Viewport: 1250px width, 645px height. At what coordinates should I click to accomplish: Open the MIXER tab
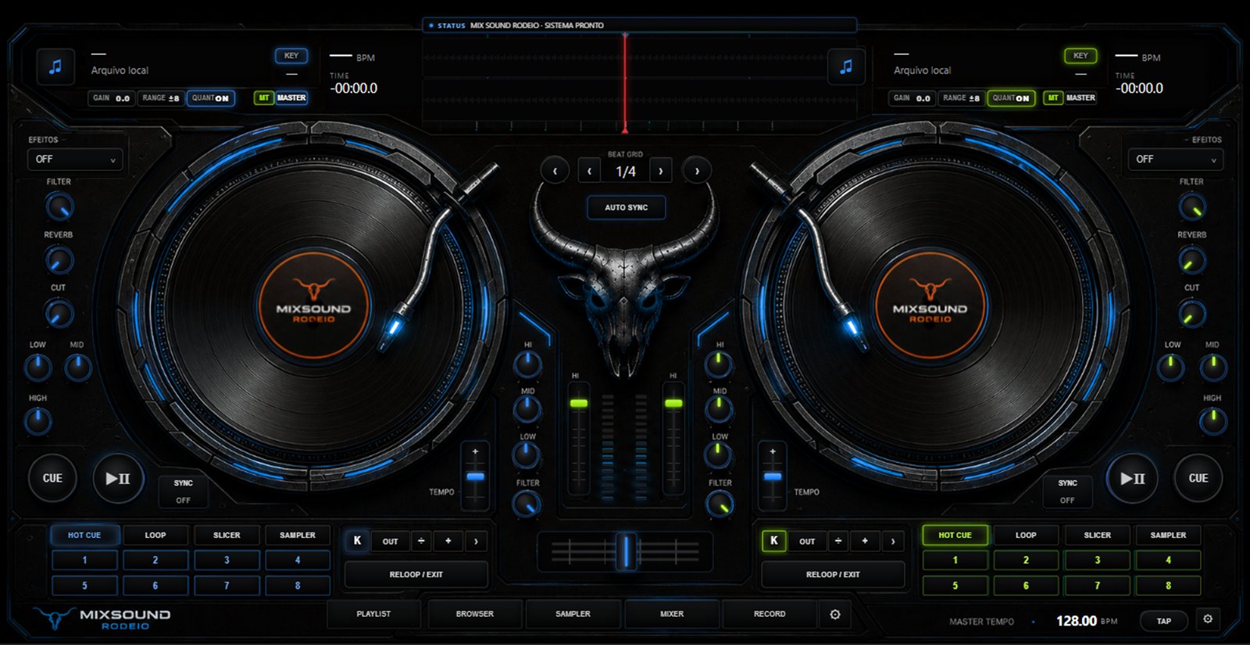[x=672, y=615]
